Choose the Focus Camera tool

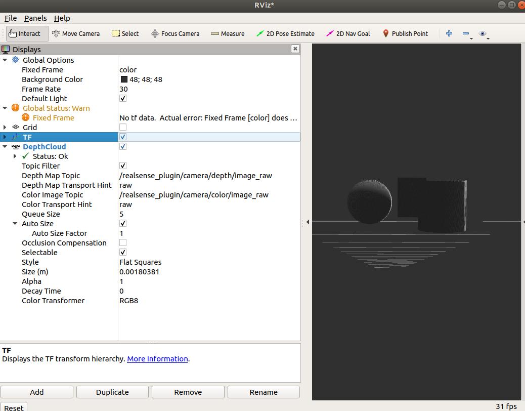175,33
